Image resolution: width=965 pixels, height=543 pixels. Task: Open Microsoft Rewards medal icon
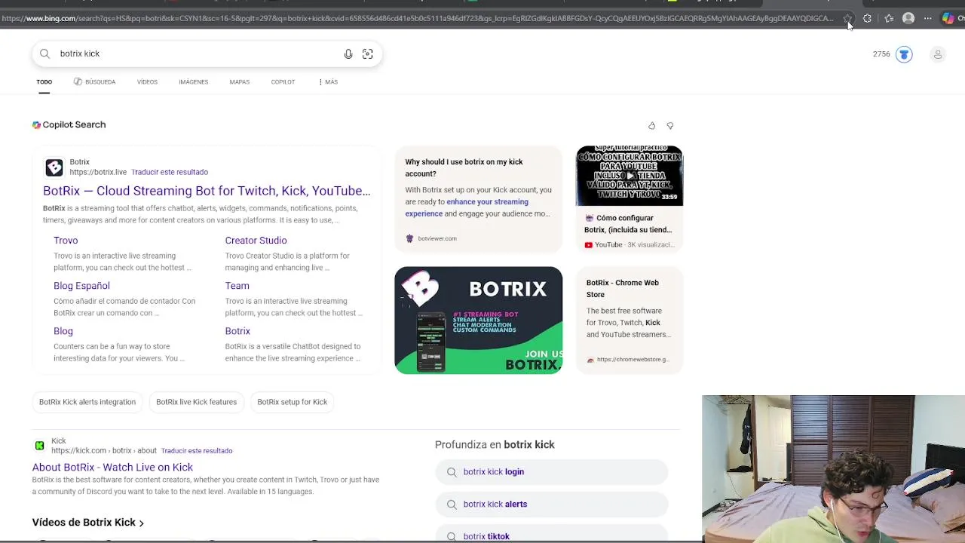pyautogui.click(x=904, y=54)
